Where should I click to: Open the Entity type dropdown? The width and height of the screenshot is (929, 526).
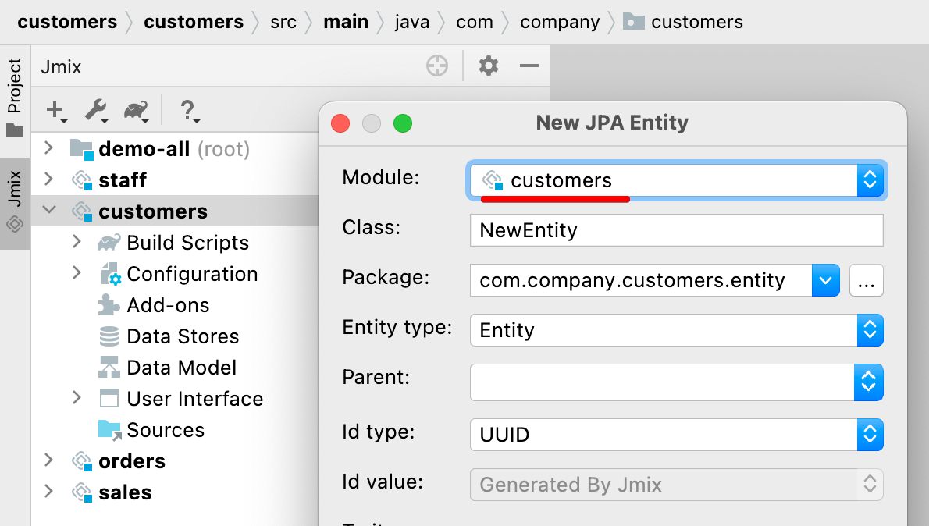click(869, 330)
